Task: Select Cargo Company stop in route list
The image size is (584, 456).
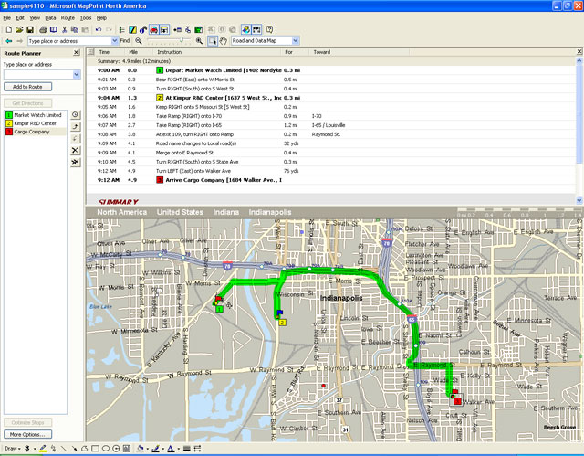Action: (x=36, y=132)
